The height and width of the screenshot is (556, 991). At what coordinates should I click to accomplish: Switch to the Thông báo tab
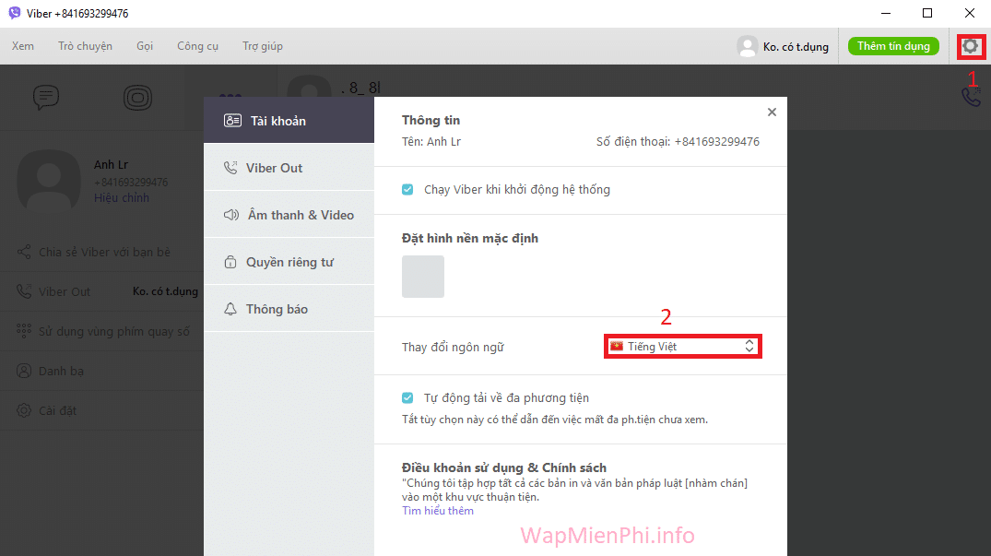coord(289,308)
